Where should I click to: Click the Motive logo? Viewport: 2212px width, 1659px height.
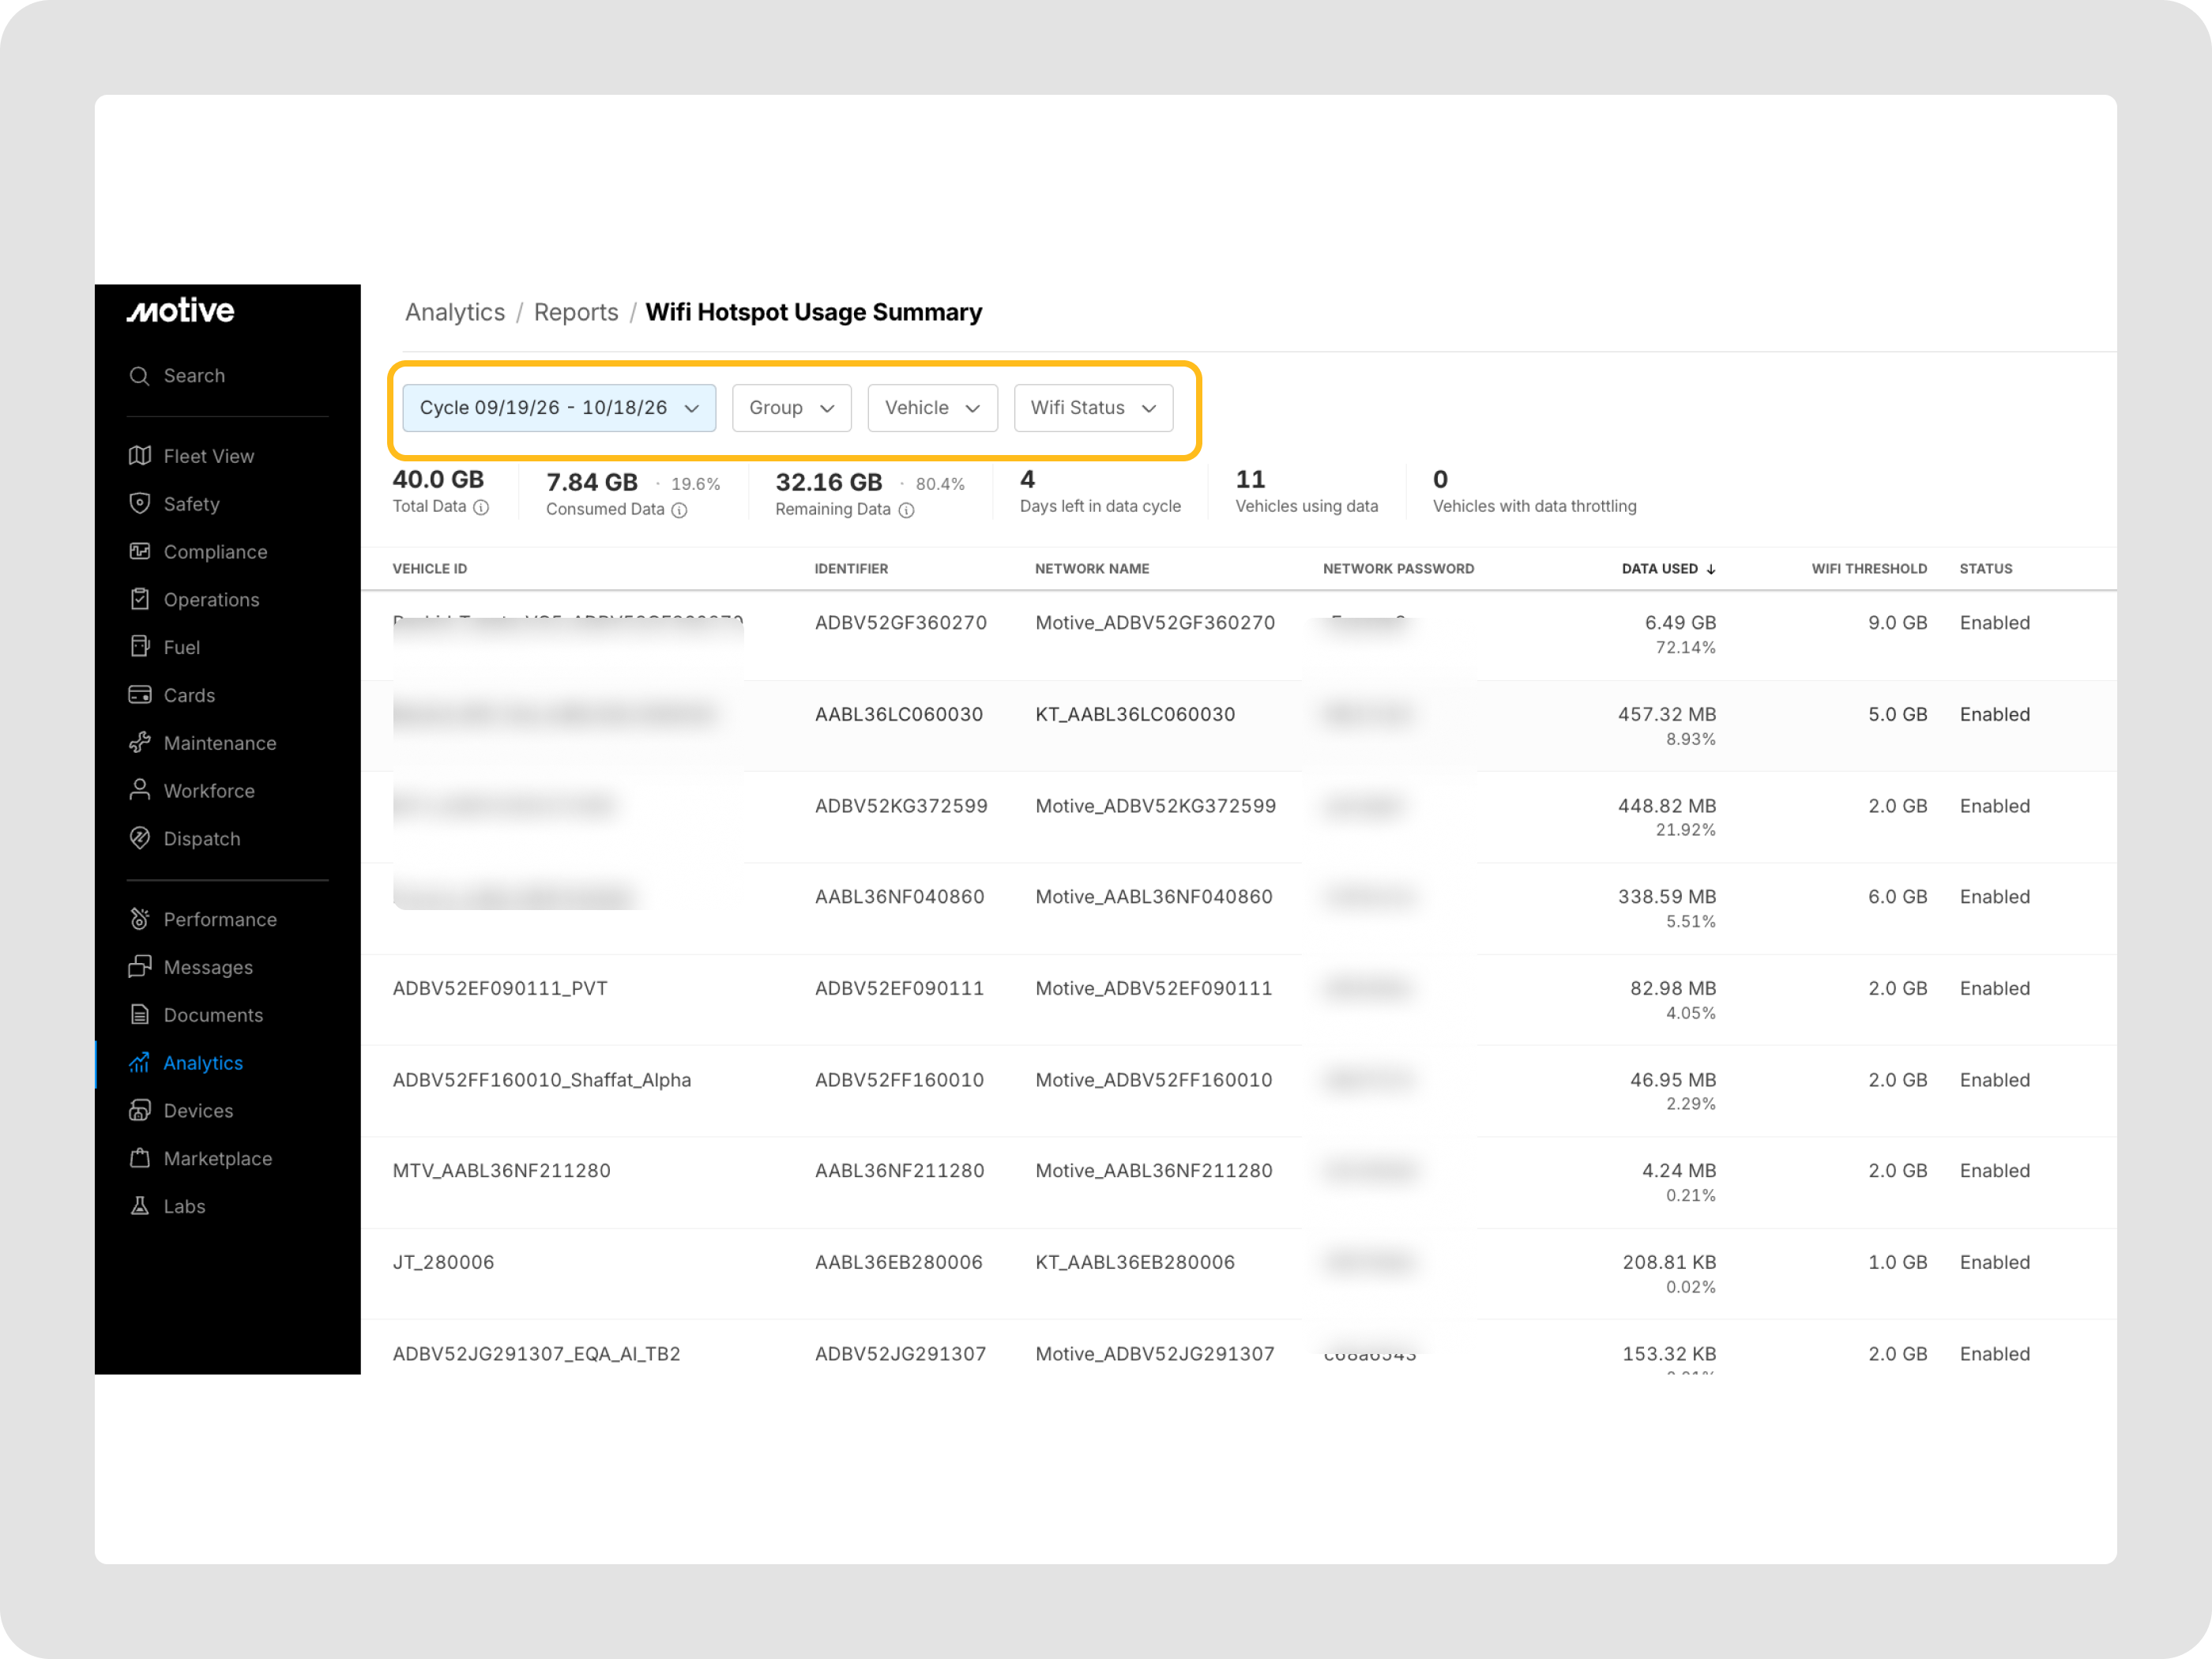[x=181, y=310]
